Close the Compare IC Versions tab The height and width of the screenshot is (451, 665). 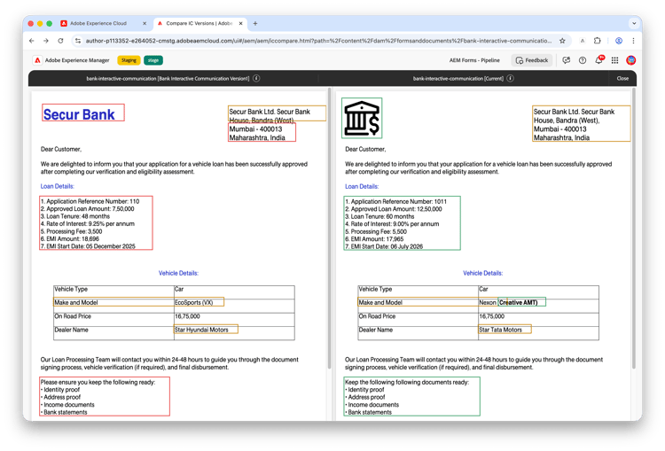pyautogui.click(x=241, y=23)
